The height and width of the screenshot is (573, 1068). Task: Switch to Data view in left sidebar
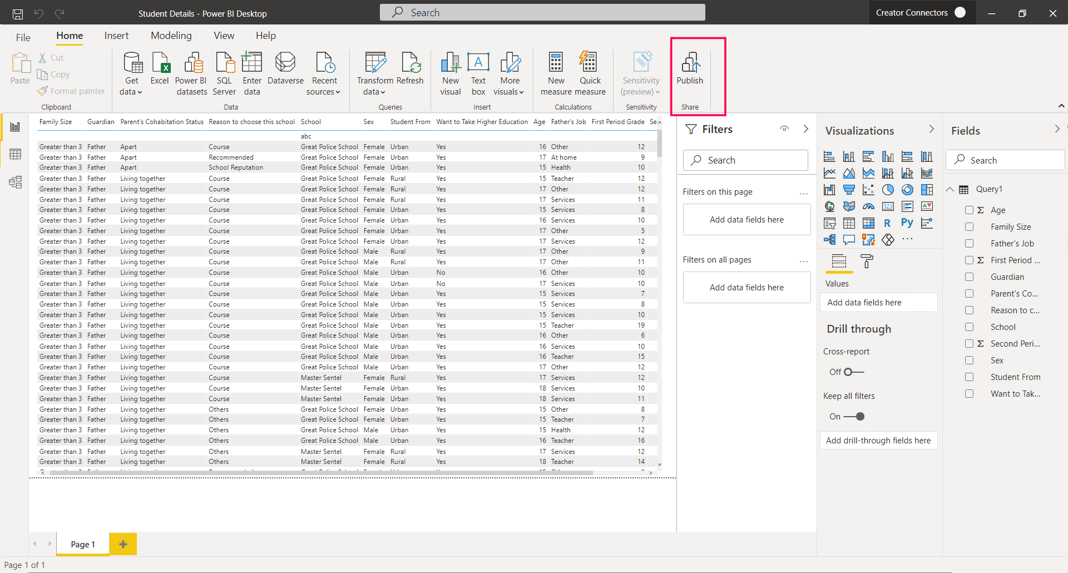[15, 154]
